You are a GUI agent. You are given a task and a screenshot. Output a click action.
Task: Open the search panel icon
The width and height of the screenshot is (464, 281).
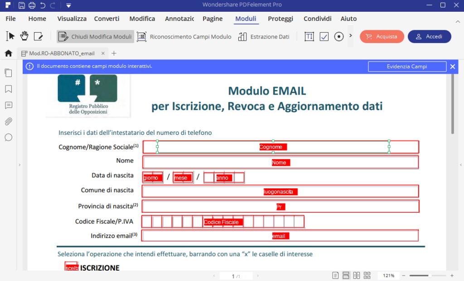(8, 138)
